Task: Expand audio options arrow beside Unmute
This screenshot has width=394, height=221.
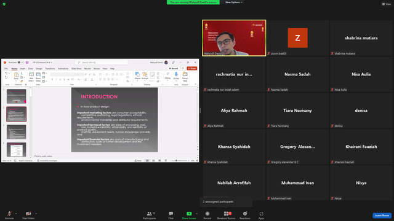Action: click(x=16, y=214)
